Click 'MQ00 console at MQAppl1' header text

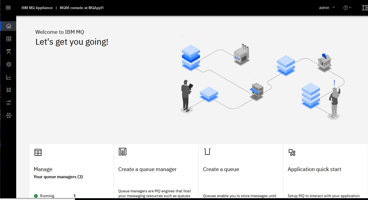[82, 8]
